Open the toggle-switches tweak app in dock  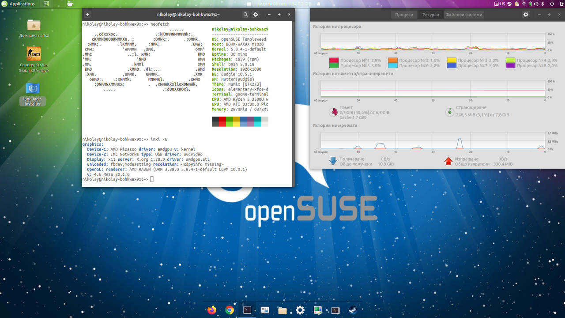click(265, 310)
